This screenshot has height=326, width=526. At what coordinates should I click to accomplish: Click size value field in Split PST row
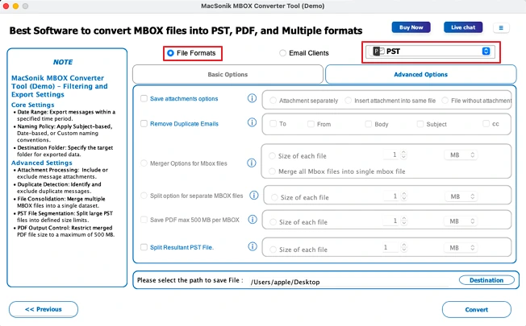[x=391, y=247]
